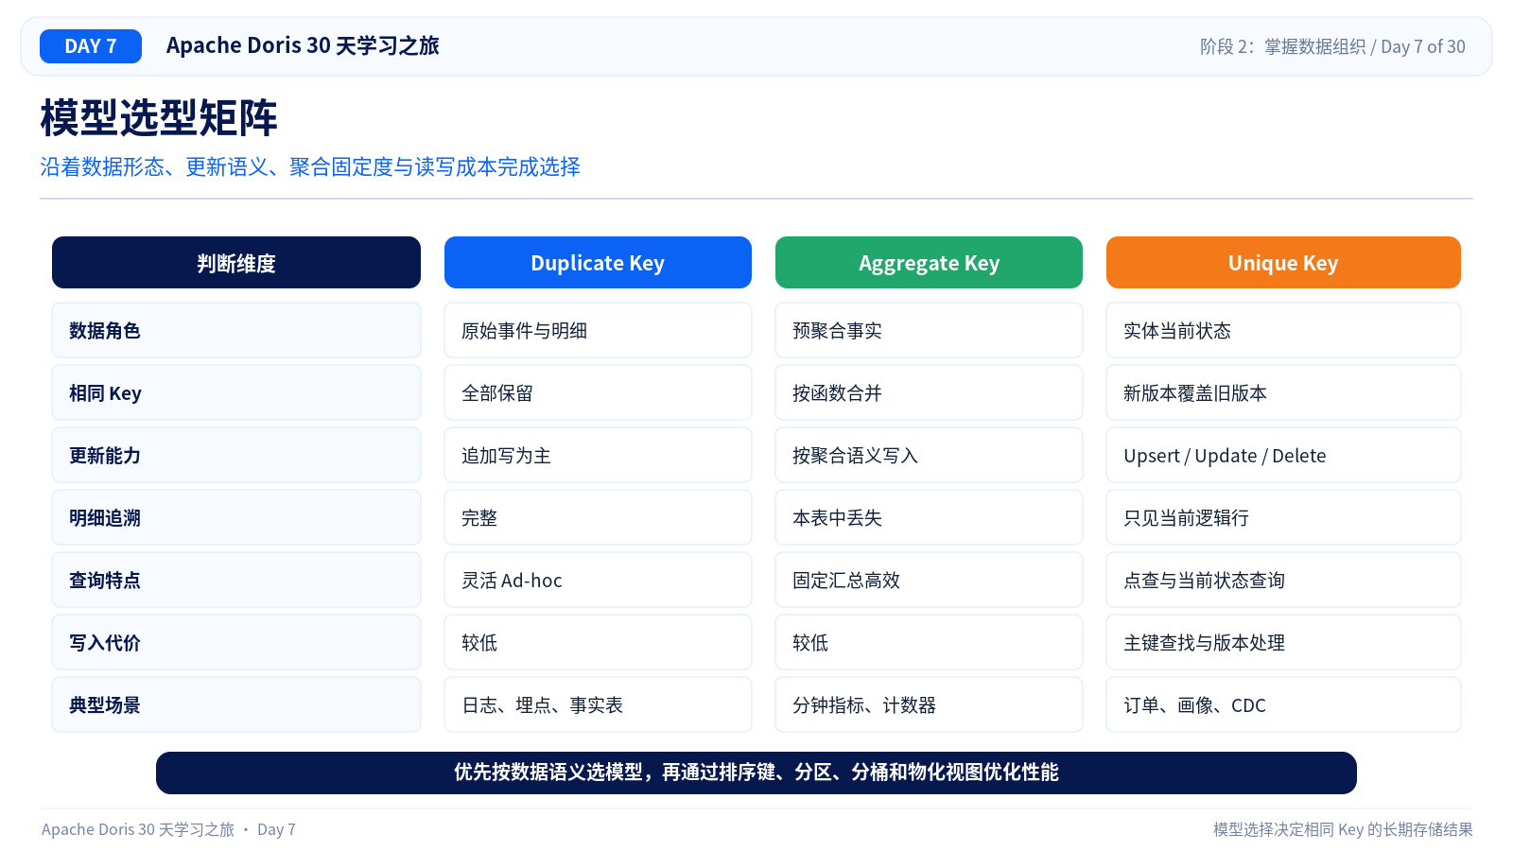Click the subtitle starting with "沿着数据形态"
1513x851 pixels.
[310, 167]
